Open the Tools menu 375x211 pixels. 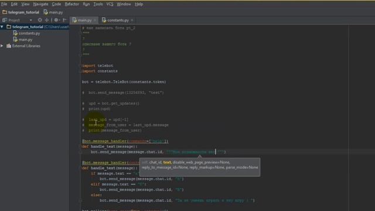coord(98,4)
